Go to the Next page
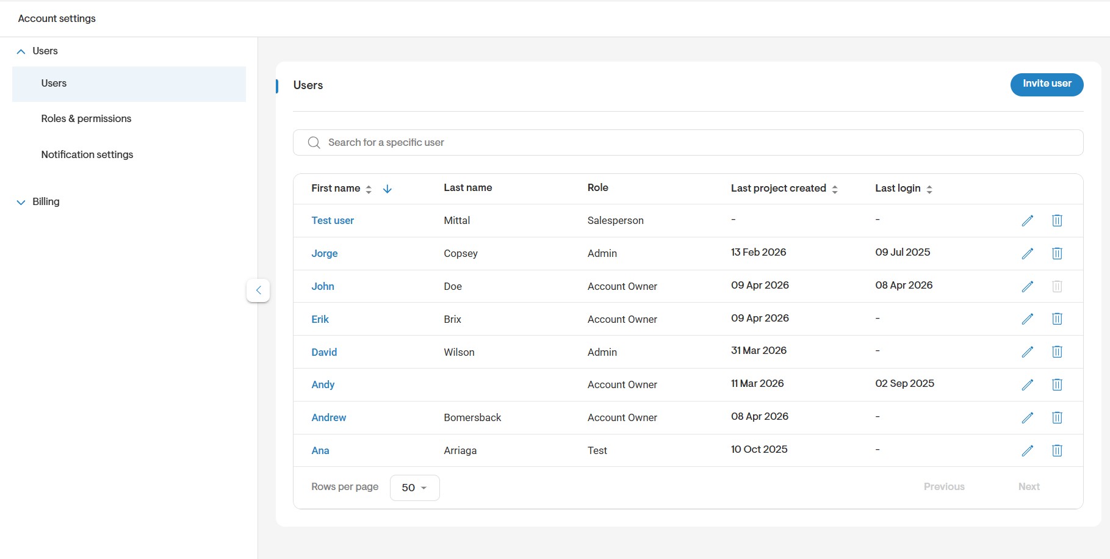Screen dimensions: 1110x559 [x=1029, y=486]
